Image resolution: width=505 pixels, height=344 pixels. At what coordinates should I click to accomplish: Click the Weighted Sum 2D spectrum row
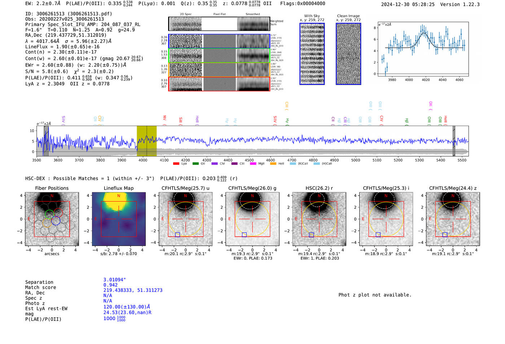coord(219,24)
